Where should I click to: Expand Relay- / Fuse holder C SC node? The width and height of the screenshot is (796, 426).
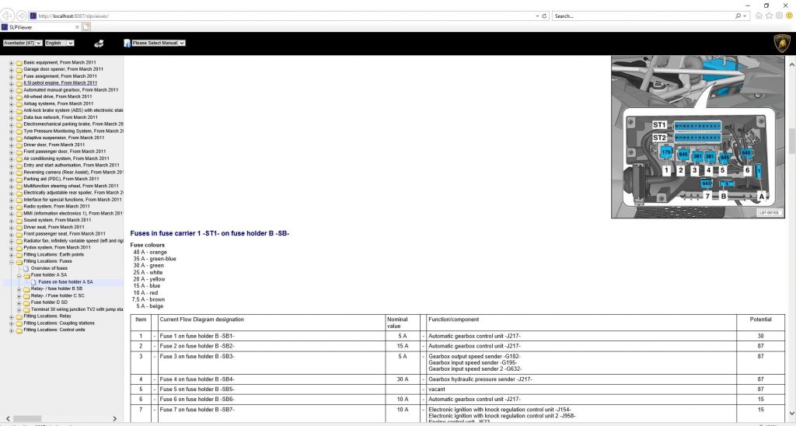pos(19,296)
